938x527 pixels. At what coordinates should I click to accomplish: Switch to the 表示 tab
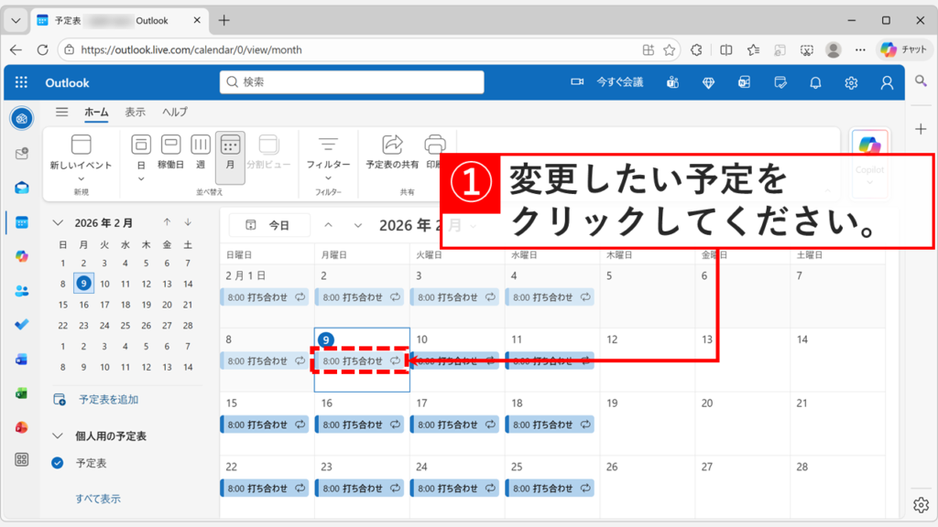135,112
